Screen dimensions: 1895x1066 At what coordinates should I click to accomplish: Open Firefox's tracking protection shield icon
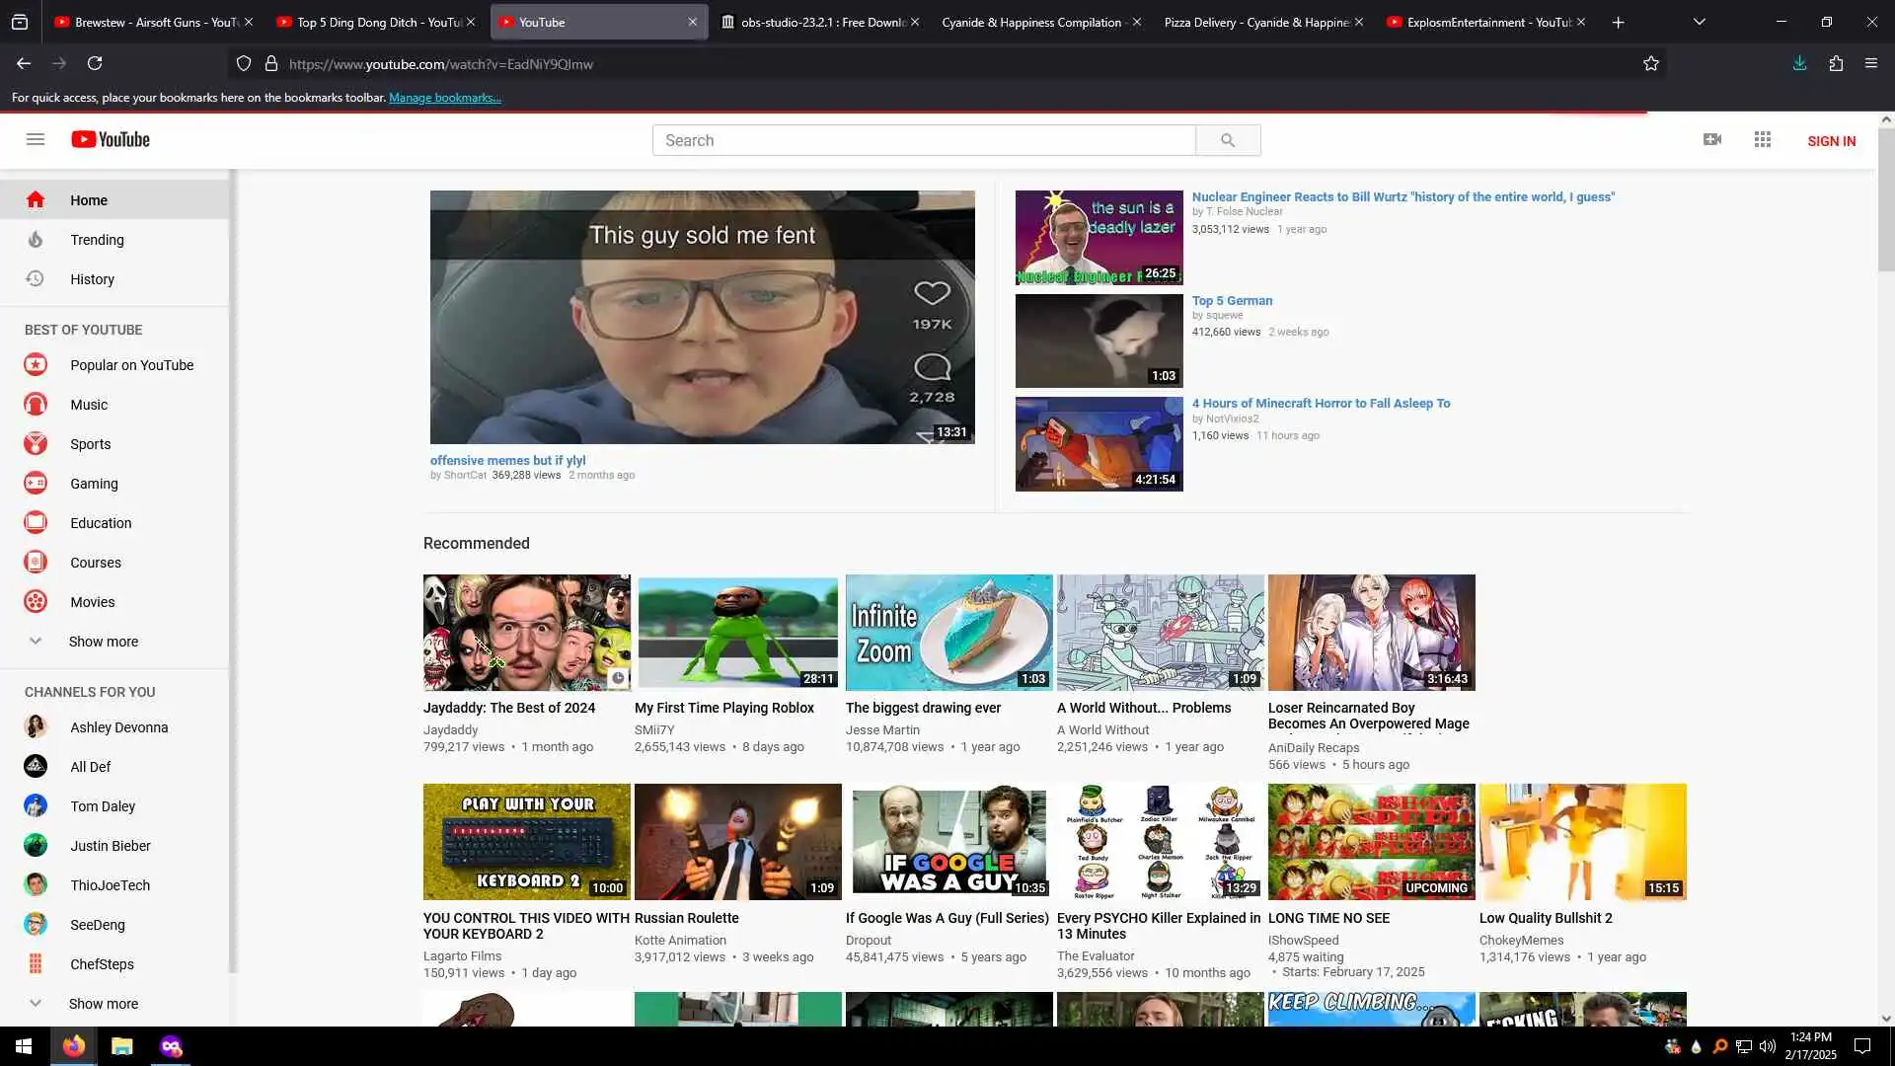[x=243, y=64]
